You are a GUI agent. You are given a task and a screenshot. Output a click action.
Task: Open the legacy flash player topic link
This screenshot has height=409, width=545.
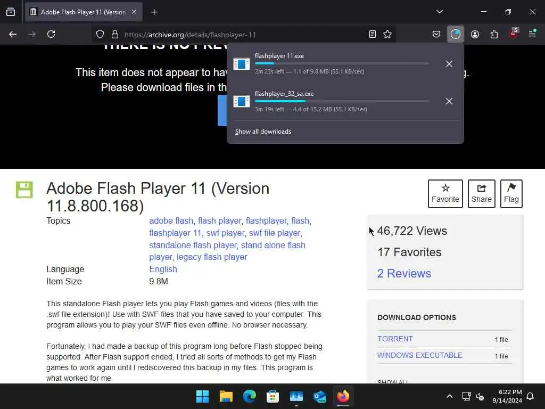(x=212, y=257)
